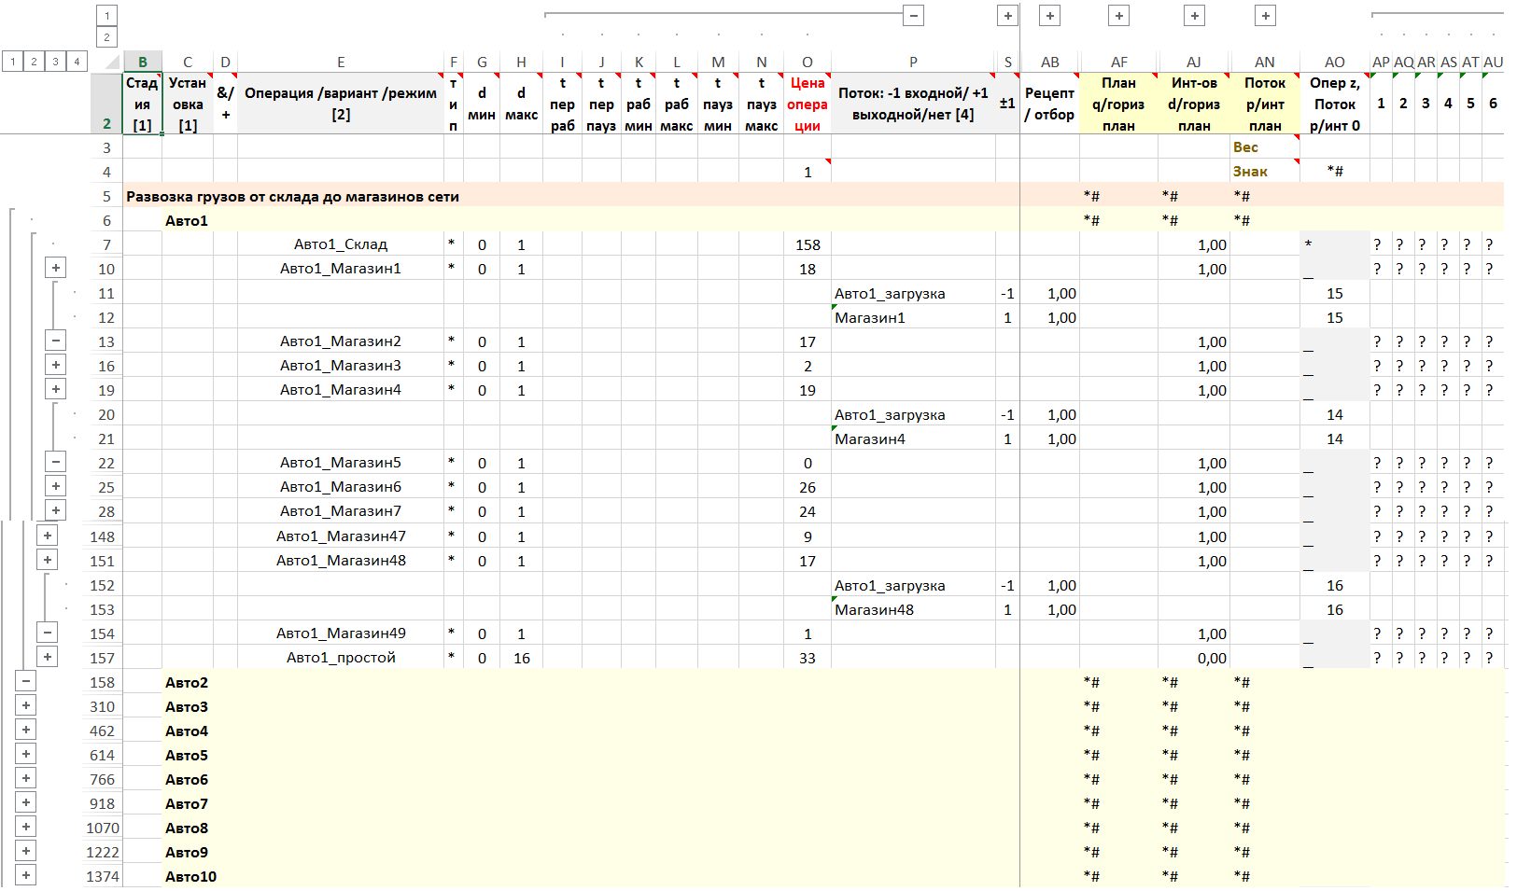Select the Развозка грузов title cell
Image resolution: width=1517 pixels, height=891 pixels.
(x=292, y=196)
